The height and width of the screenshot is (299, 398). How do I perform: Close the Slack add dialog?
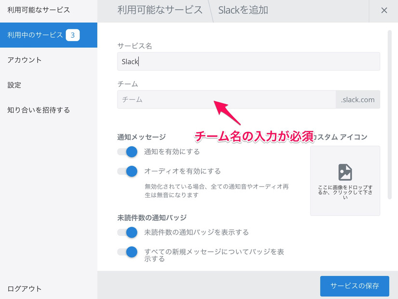(384, 11)
